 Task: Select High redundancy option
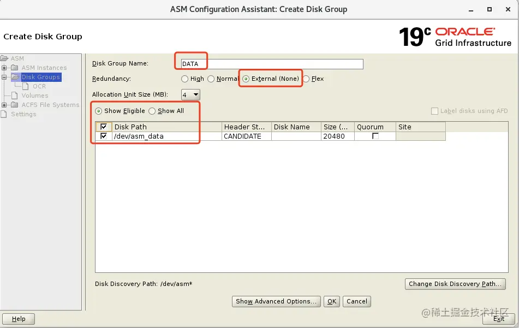tap(184, 79)
